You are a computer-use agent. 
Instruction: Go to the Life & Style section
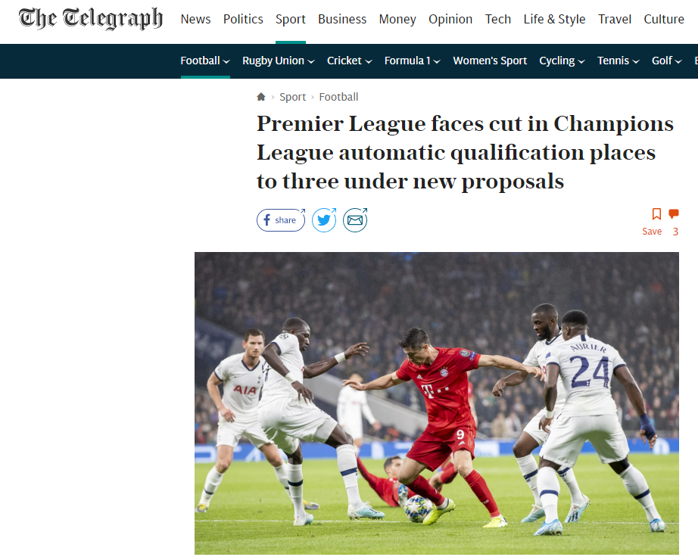pyautogui.click(x=554, y=19)
